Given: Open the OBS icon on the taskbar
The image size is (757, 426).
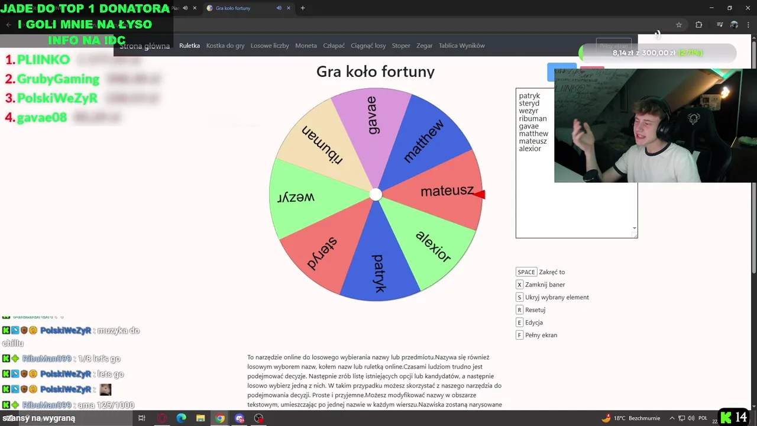Looking at the screenshot, I should 259,418.
